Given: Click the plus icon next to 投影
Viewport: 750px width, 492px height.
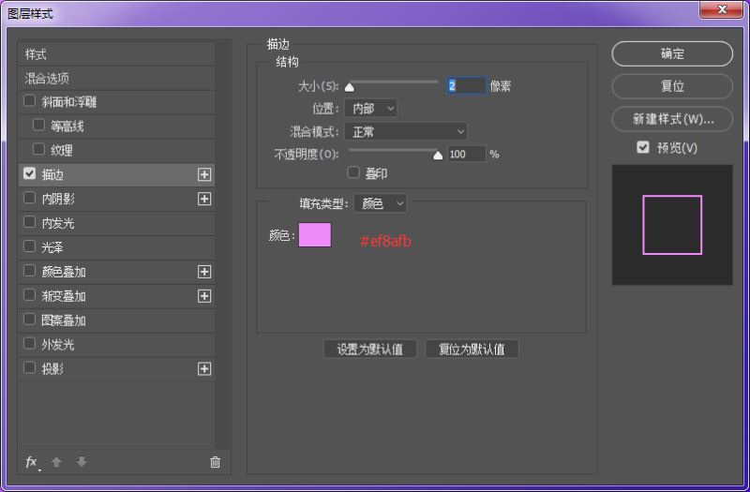Looking at the screenshot, I should 204,369.
